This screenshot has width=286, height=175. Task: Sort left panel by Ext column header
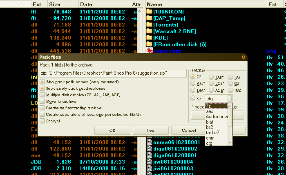click(x=39, y=4)
